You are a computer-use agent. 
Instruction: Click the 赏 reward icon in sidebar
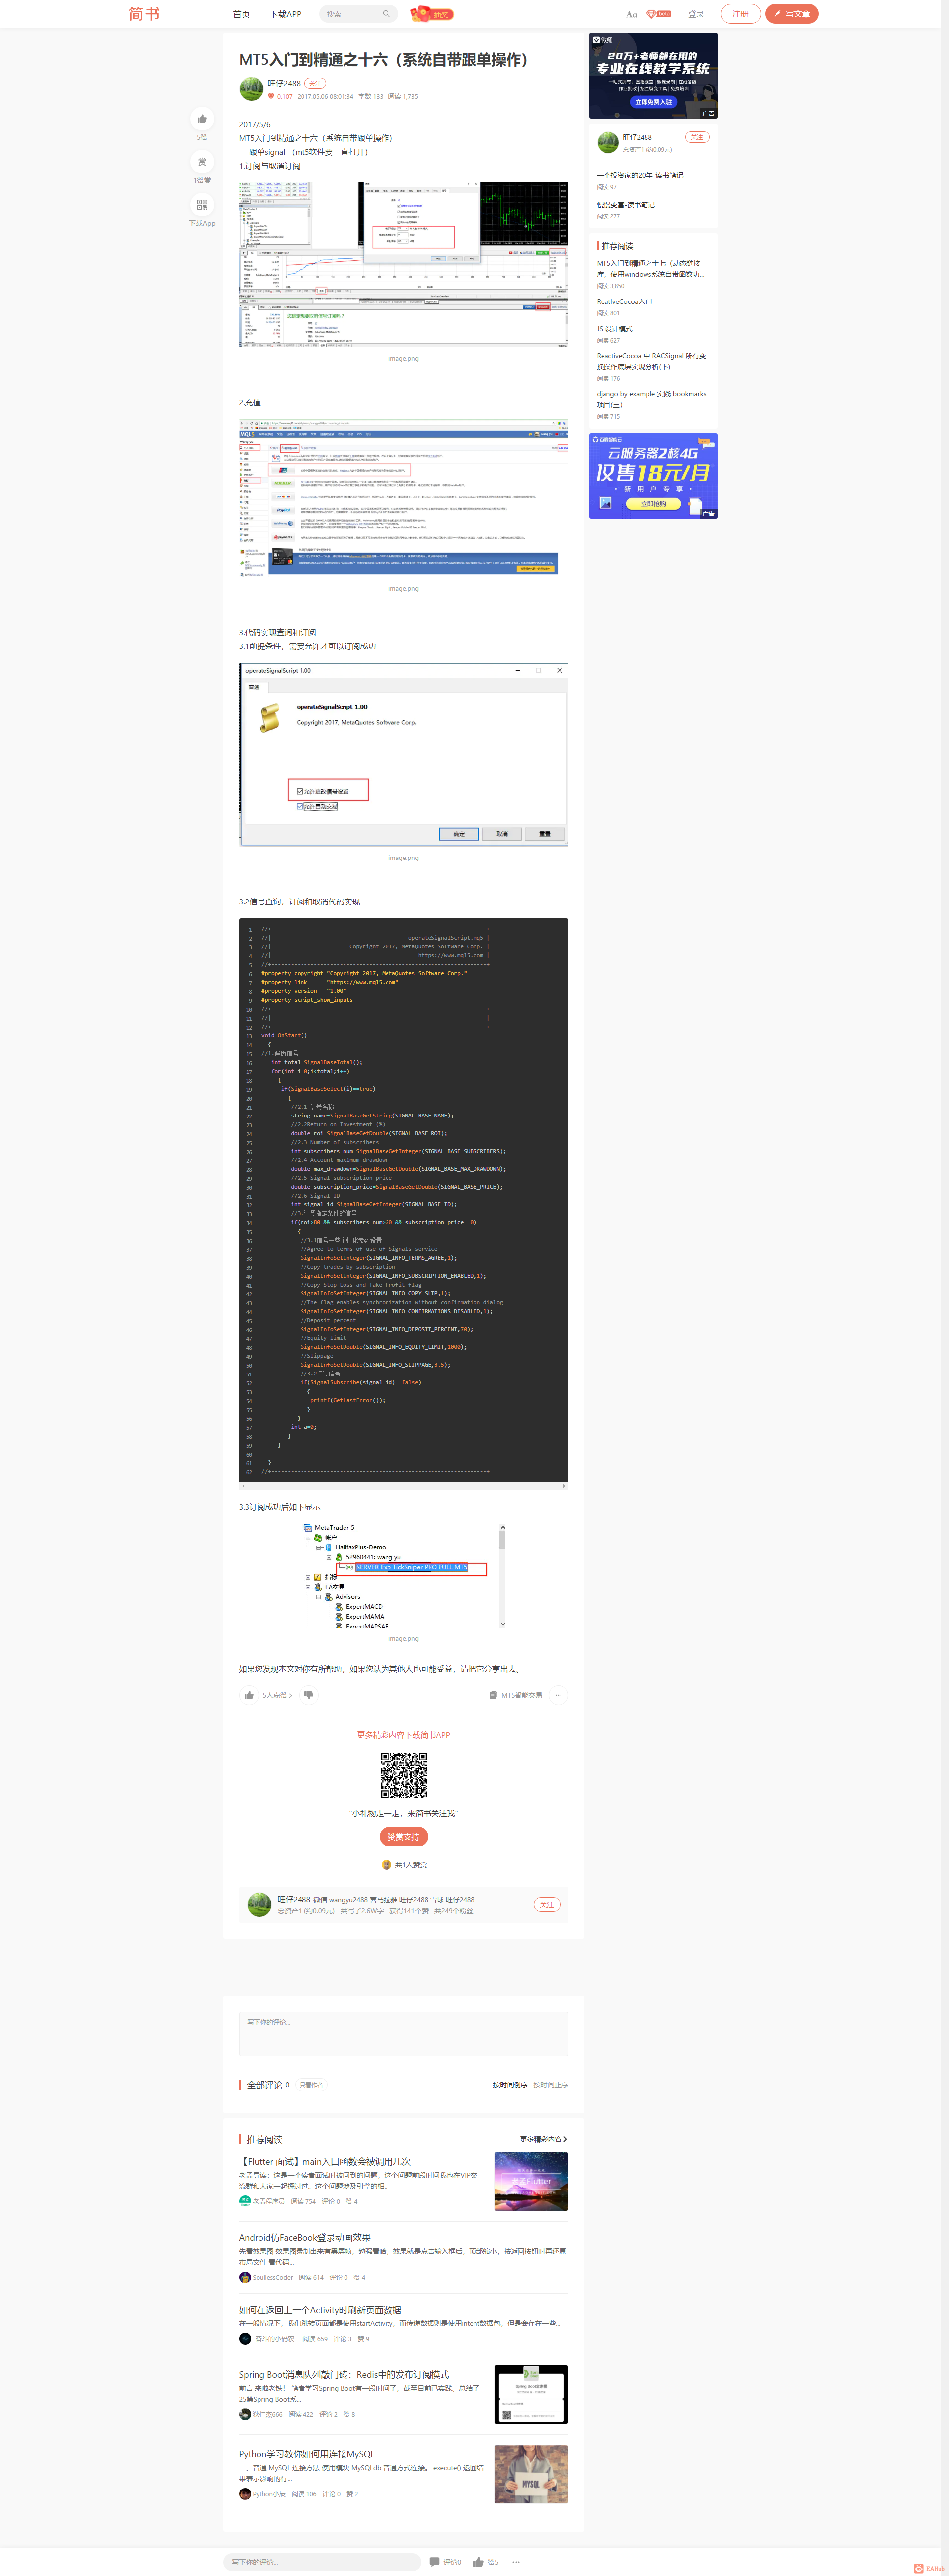[202, 162]
